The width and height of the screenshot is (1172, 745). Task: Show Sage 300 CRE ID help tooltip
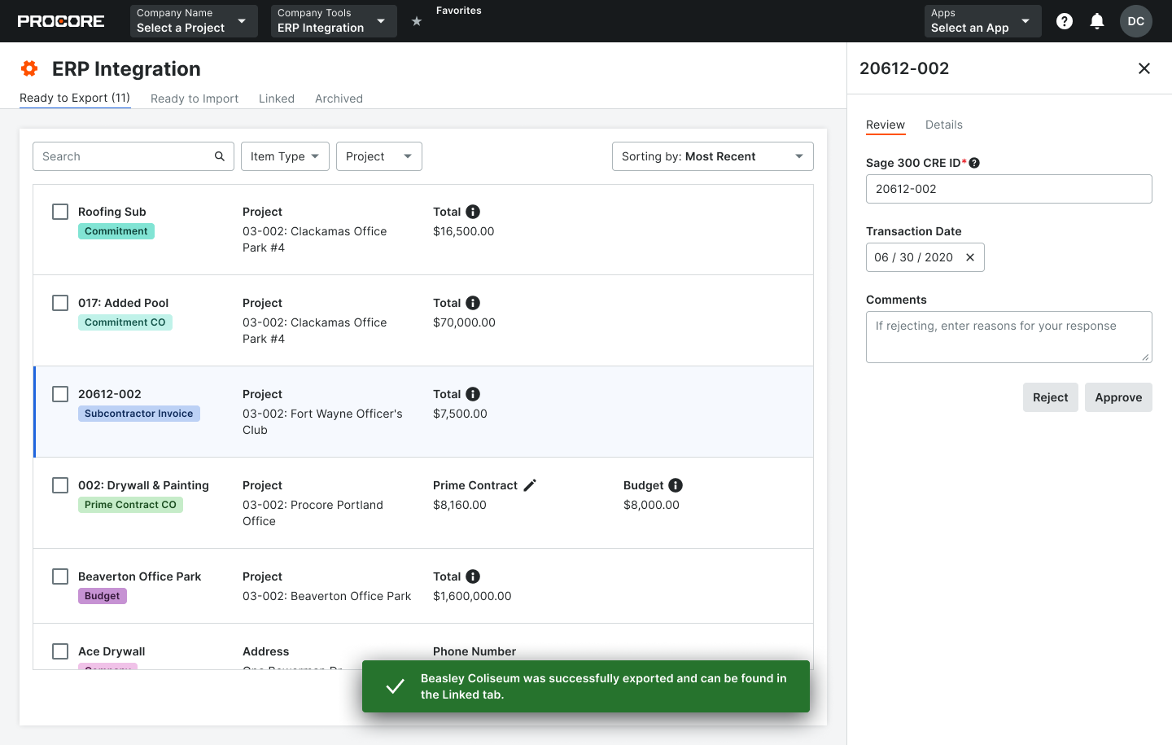point(974,163)
